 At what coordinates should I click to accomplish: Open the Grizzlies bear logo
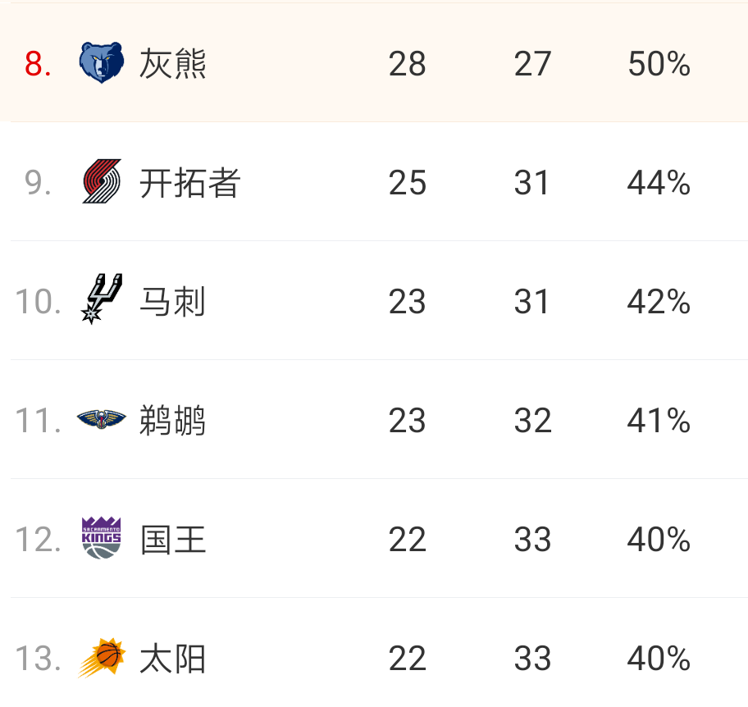pos(102,62)
